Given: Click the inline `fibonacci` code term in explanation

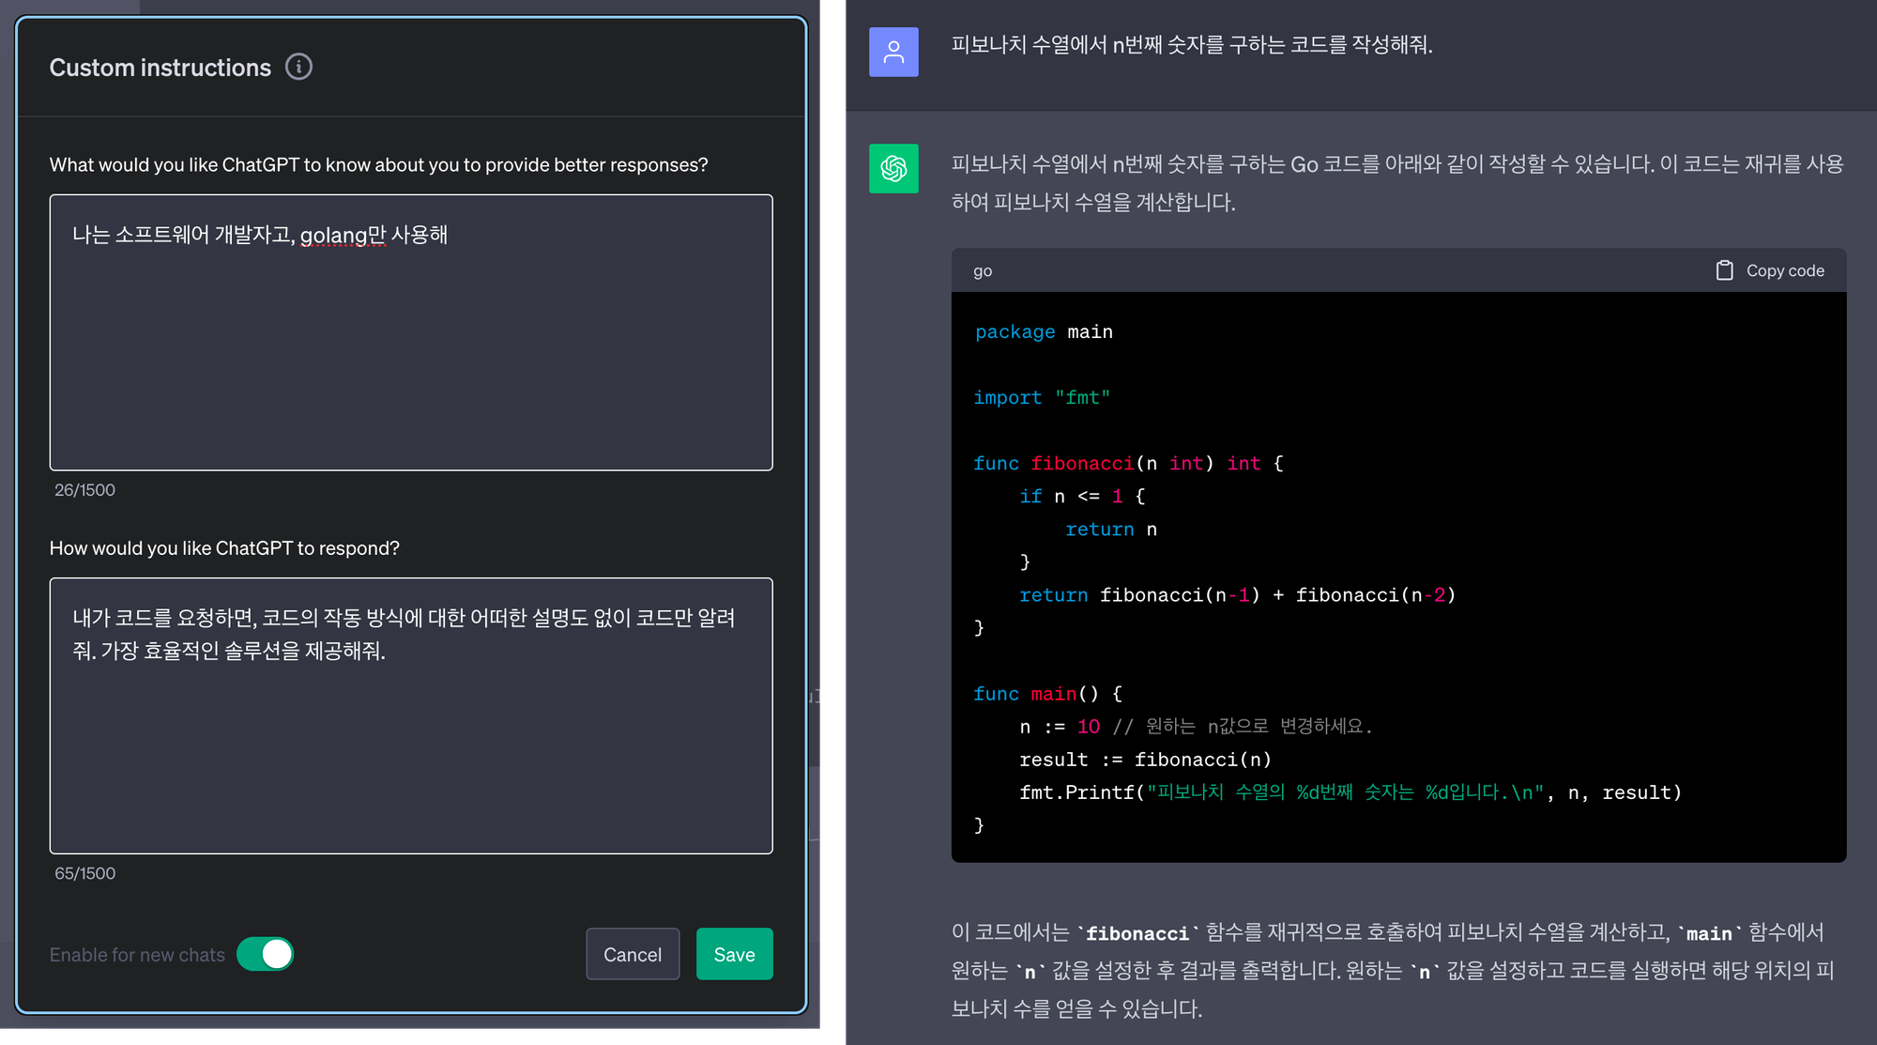Looking at the screenshot, I should [1137, 933].
